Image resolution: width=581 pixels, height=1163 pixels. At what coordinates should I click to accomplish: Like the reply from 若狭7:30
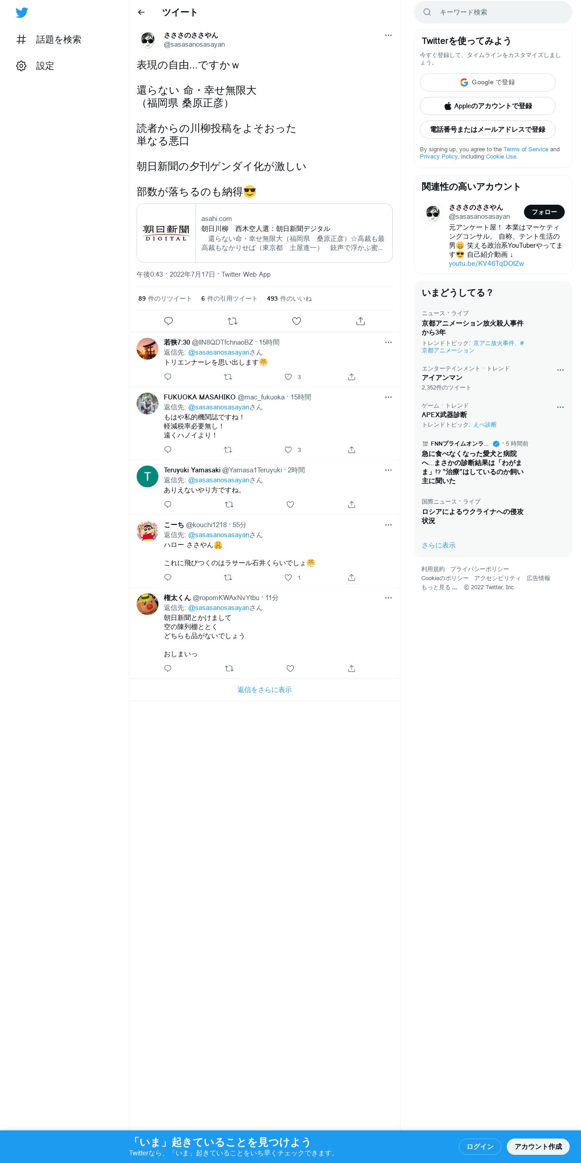(288, 377)
